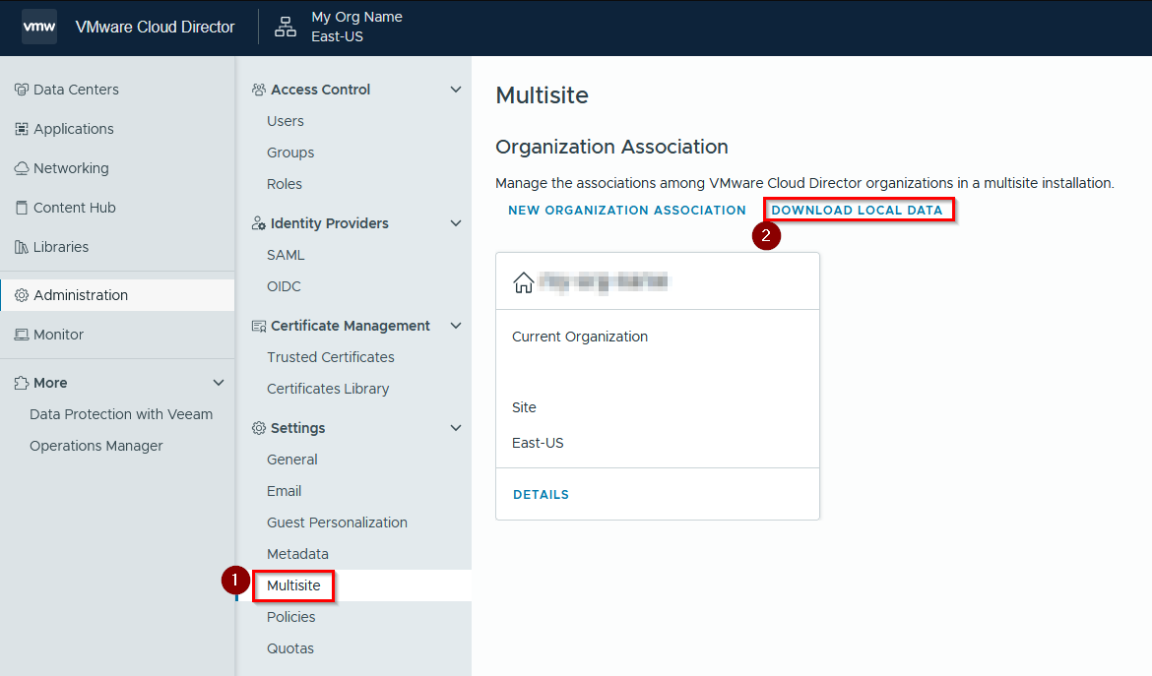This screenshot has width=1152, height=676.
Task: Open Policies settings
Action: pos(290,617)
